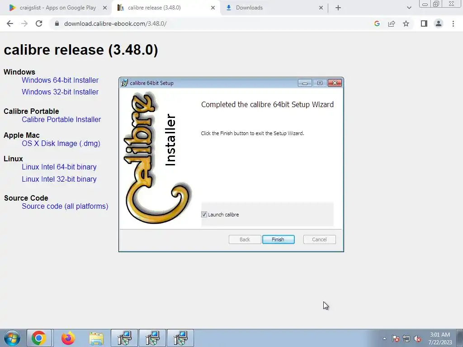Toggle the browser side panel
The width and height of the screenshot is (463, 347).
pyautogui.click(x=424, y=23)
